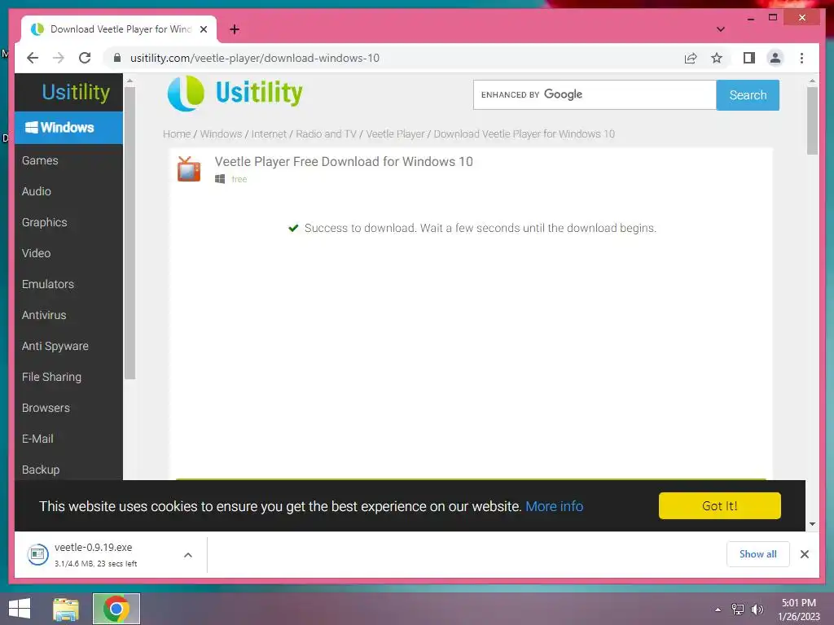Open Veetle Player breadcrumb link
The height and width of the screenshot is (625, 834).
(395, 134)
